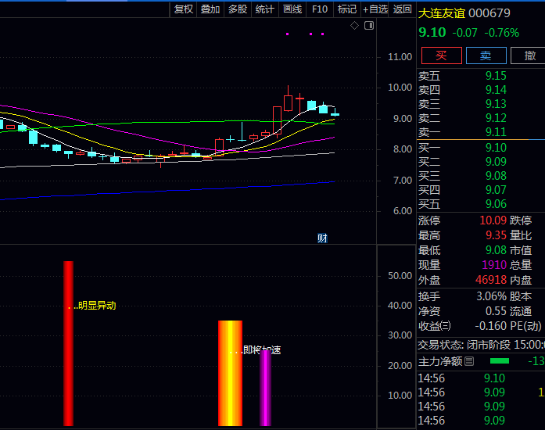The image size is (545, 430).
Task: Toggle the side panel layout icon
Action: point(369,26)
